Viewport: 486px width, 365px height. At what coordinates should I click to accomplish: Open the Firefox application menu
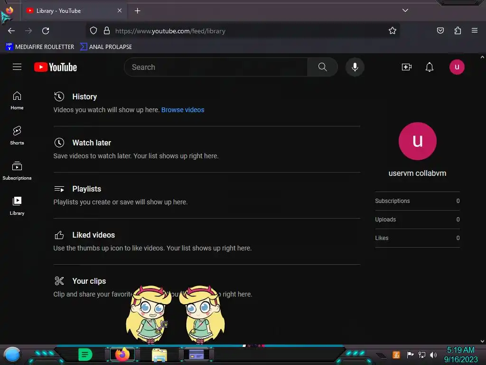475,30
